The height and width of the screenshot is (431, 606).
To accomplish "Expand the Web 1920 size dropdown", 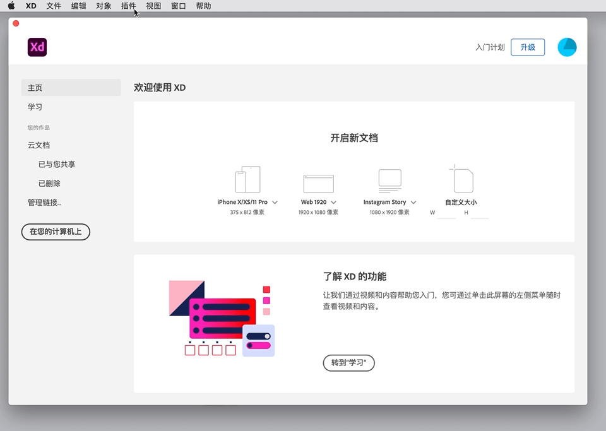I will tap(333, 203).
